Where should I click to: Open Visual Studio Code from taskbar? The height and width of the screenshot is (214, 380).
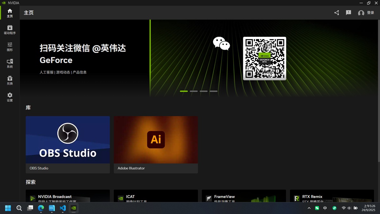point(63,208)
